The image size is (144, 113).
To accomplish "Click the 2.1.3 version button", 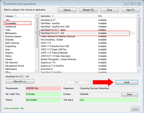I will [x=135, y=109].
